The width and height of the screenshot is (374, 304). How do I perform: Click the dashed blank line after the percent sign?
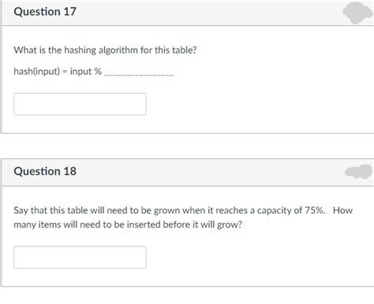(x=139, y=75)
